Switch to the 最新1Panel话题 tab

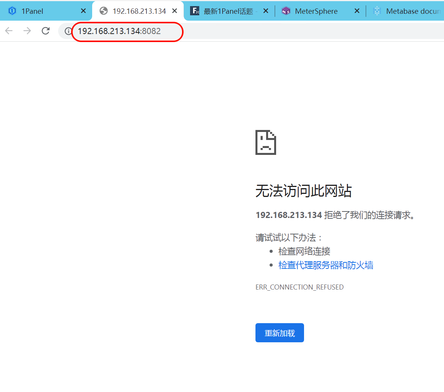[228, 11]
